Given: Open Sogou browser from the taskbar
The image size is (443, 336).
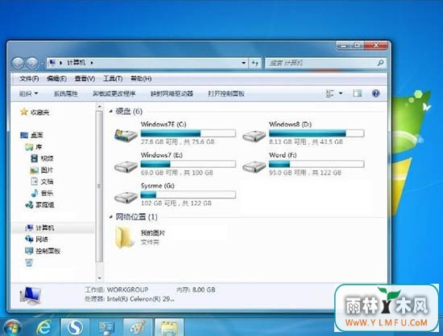Looking at the screenshot, I should (x=75, y=327).
